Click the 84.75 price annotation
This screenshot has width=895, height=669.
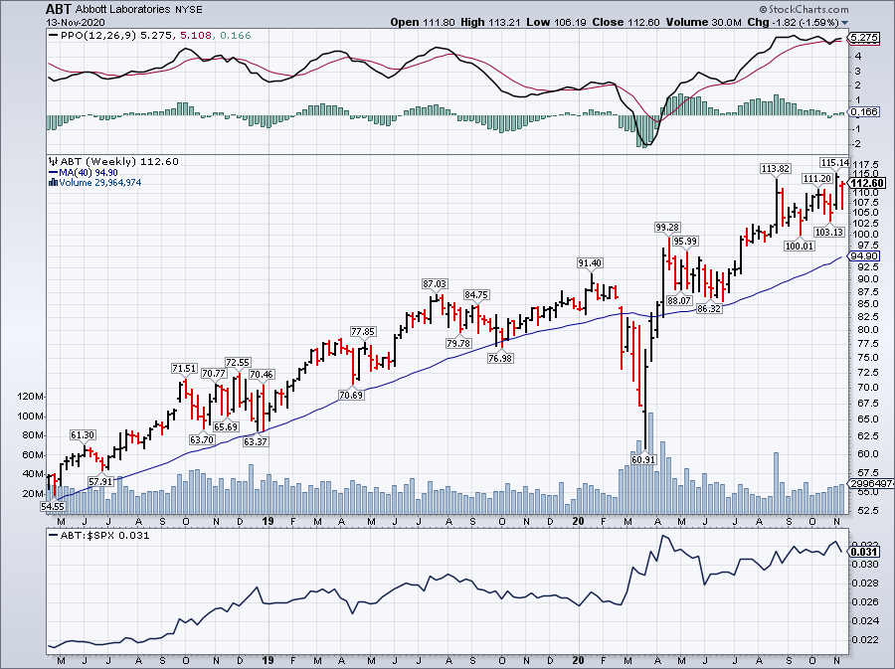[x=476, y=295]
